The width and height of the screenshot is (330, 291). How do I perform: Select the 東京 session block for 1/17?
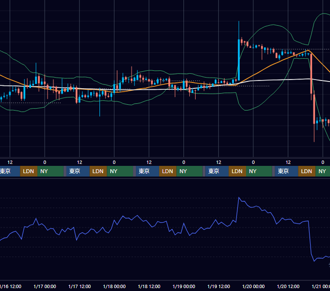pos(78,171)
